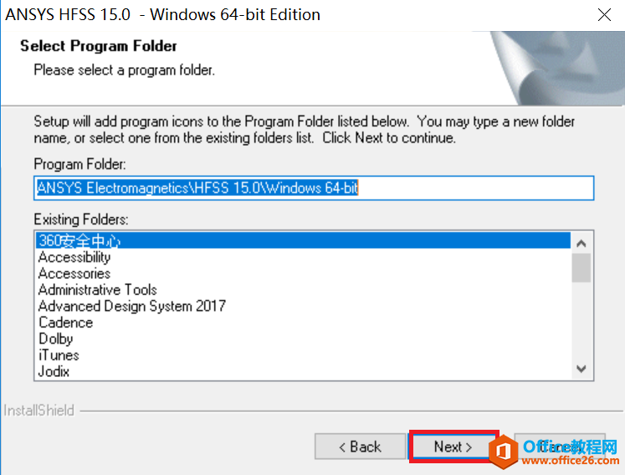This screenshot has width=625, height=475.
Task: Choose Accessories from the folder list
Action: tap(74, 273)
